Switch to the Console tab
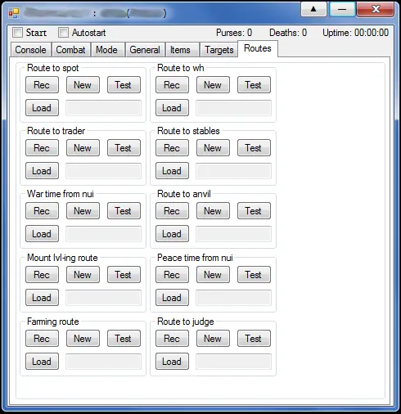Screen dimensions: 401x414 click(x=30, y=50)
